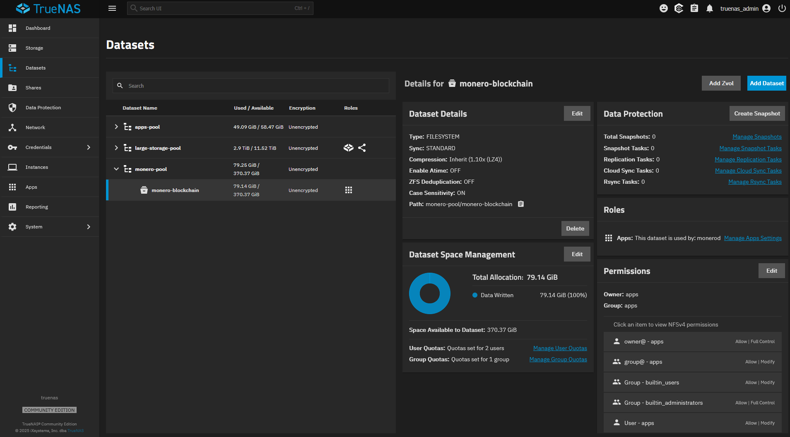Open the Manage User Quotas link
Viewport: 790px width, 437px height.
point(560,348)
